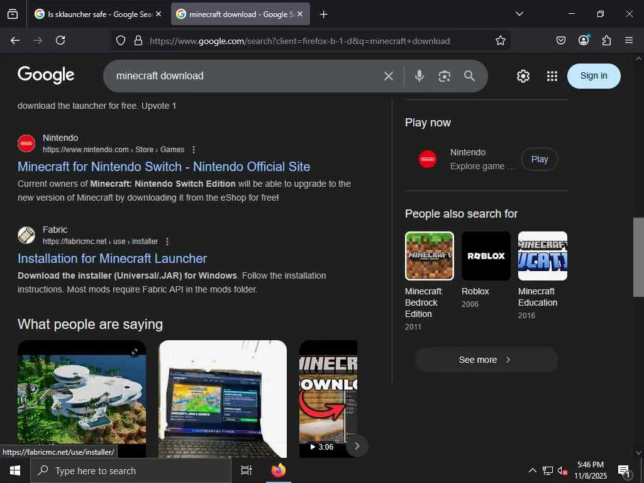This screenshot has height=483, width=644.
Task: Open more options for Nintendo result
Action: point(194,150)
